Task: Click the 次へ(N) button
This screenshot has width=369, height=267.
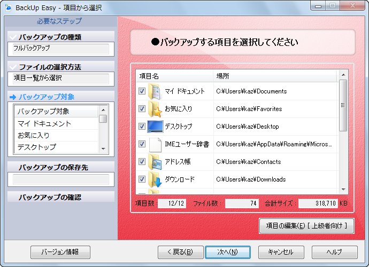Action: tap(228, 252)
